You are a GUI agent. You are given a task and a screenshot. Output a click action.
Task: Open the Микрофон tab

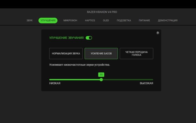70,20
